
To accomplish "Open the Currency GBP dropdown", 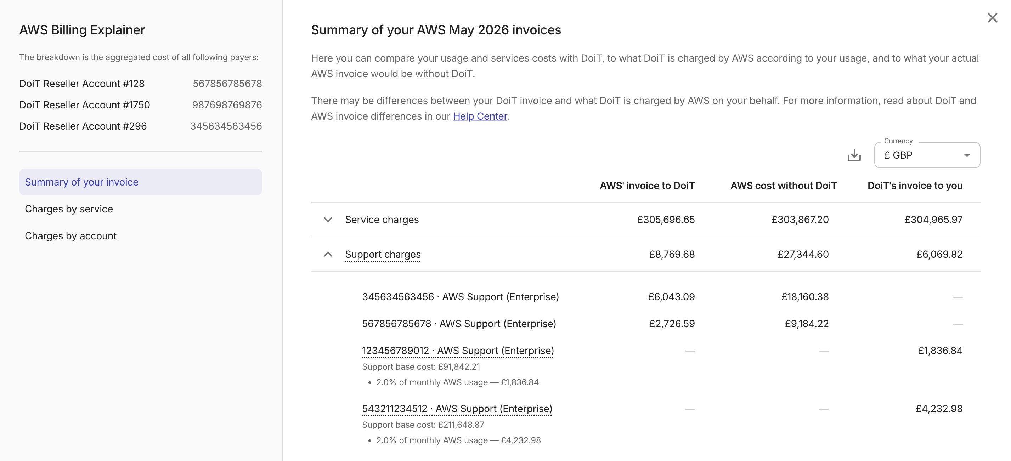I will [927, 155].
